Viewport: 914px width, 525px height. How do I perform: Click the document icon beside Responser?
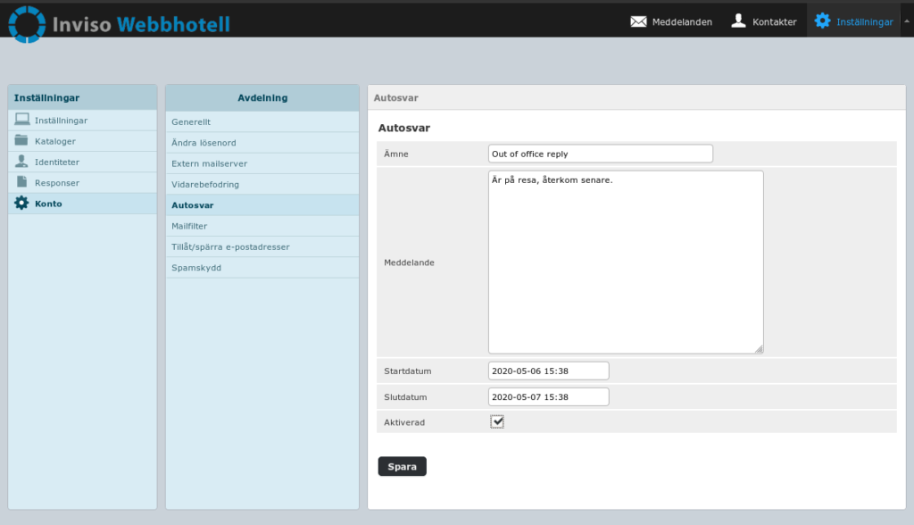(21, 182)
